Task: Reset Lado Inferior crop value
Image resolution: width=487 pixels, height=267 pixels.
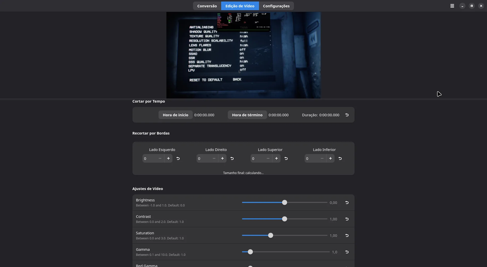Action: [340, 159]
